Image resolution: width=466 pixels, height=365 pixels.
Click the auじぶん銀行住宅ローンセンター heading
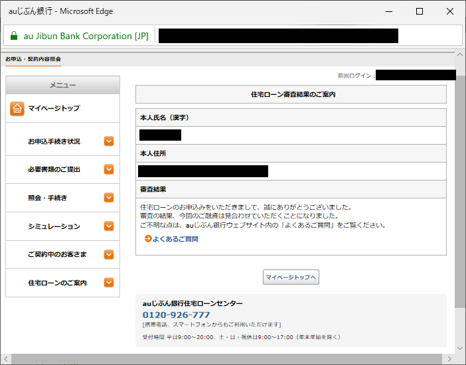(x=193, y=303)
